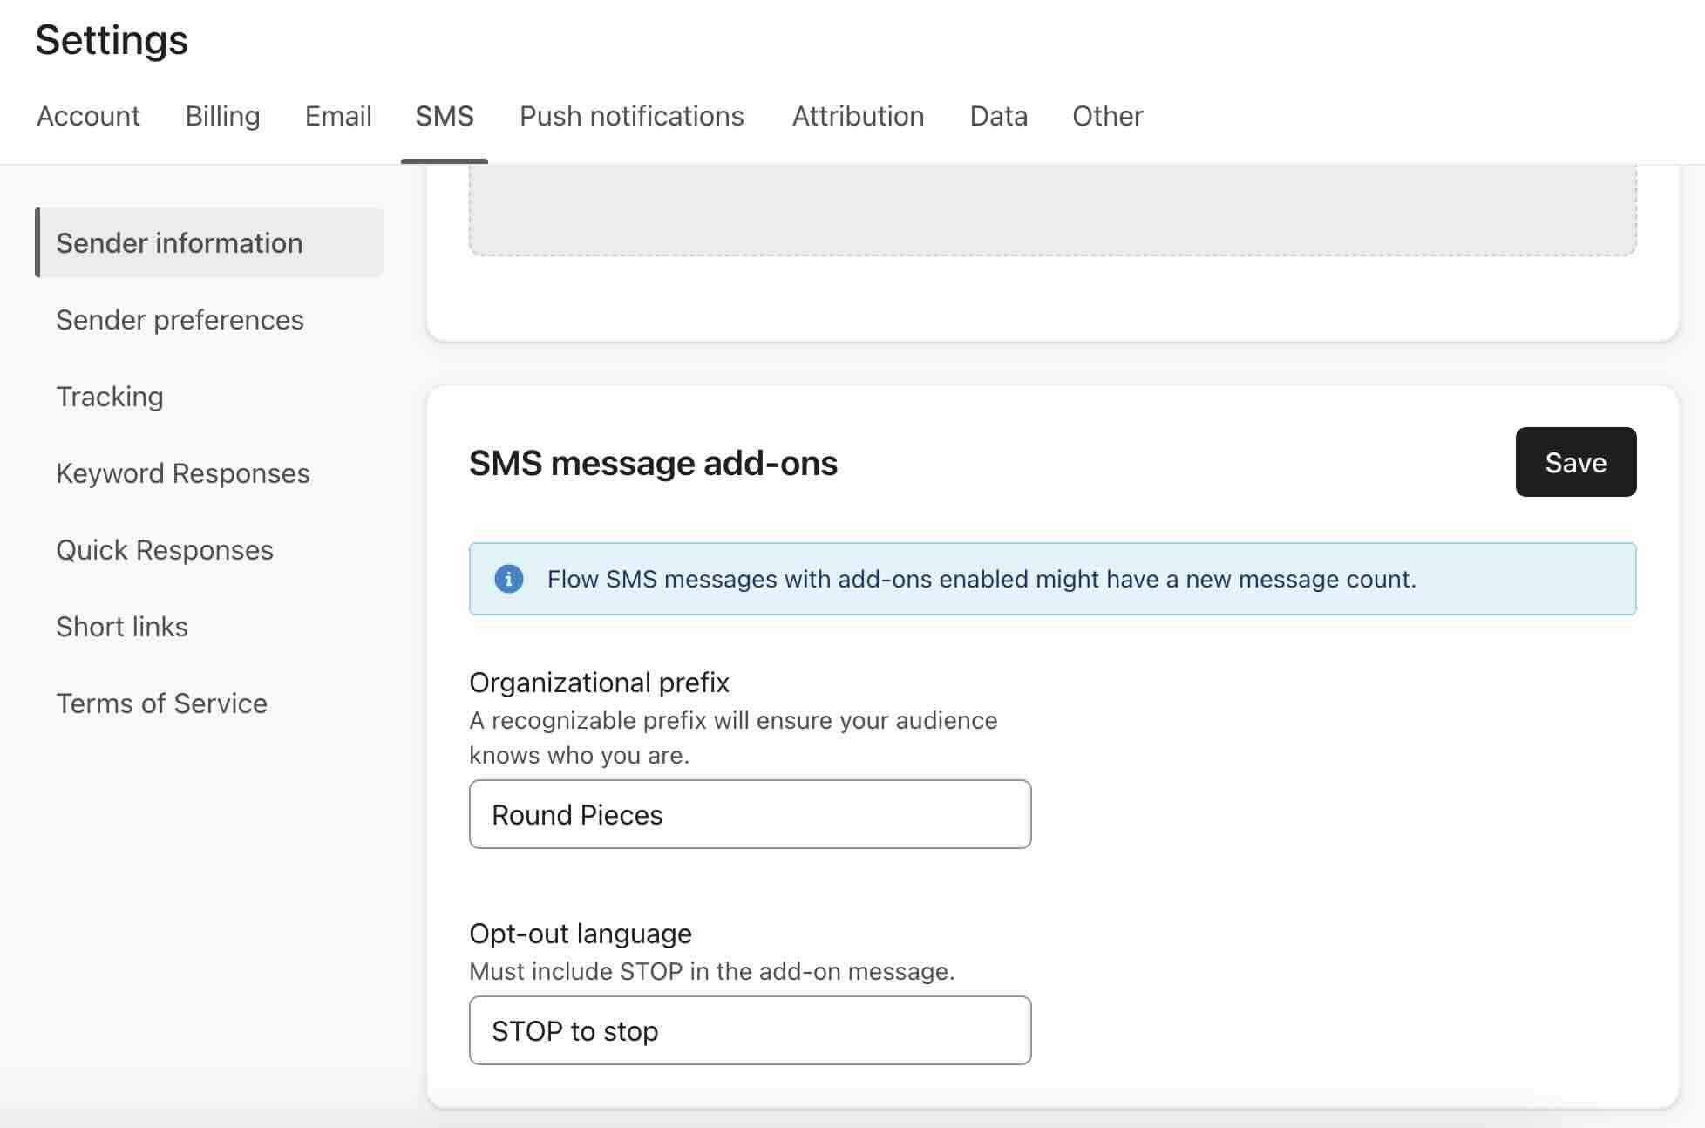1705x1128 pixels.
Task: Click the SMS tab in settings
Action: pos(445,116)
